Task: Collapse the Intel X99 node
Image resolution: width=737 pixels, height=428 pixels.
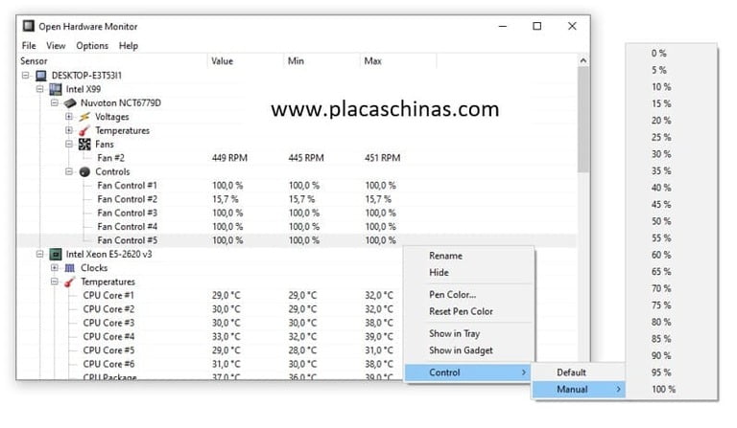Action: pos(40,89)
